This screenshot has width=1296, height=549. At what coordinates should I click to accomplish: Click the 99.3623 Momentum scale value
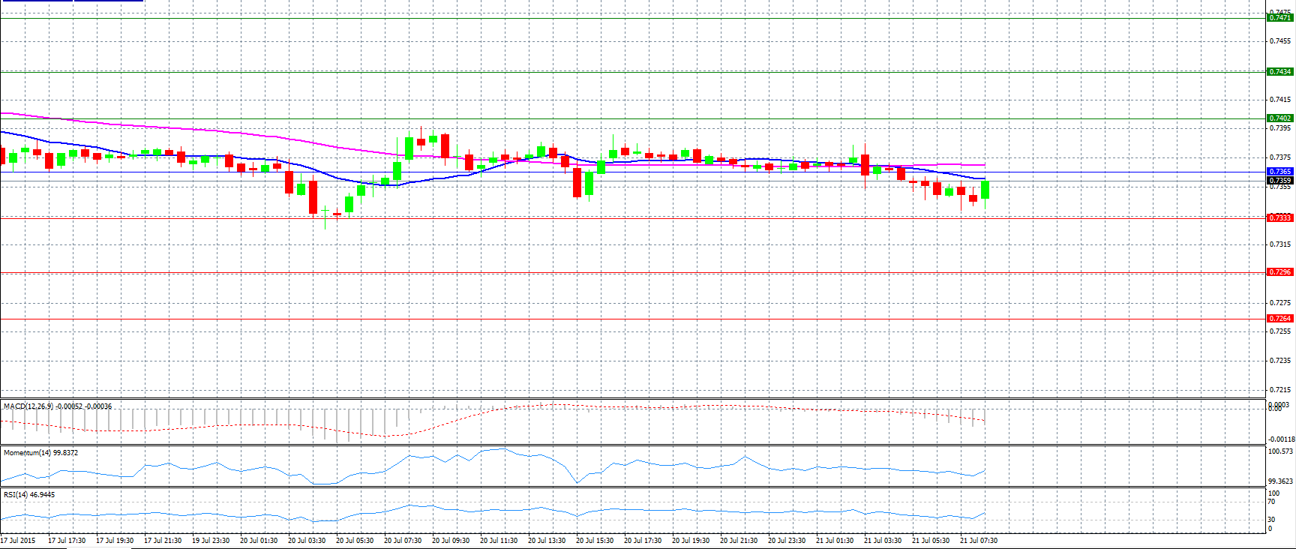pyautogui.click(x=1280, y=481)
